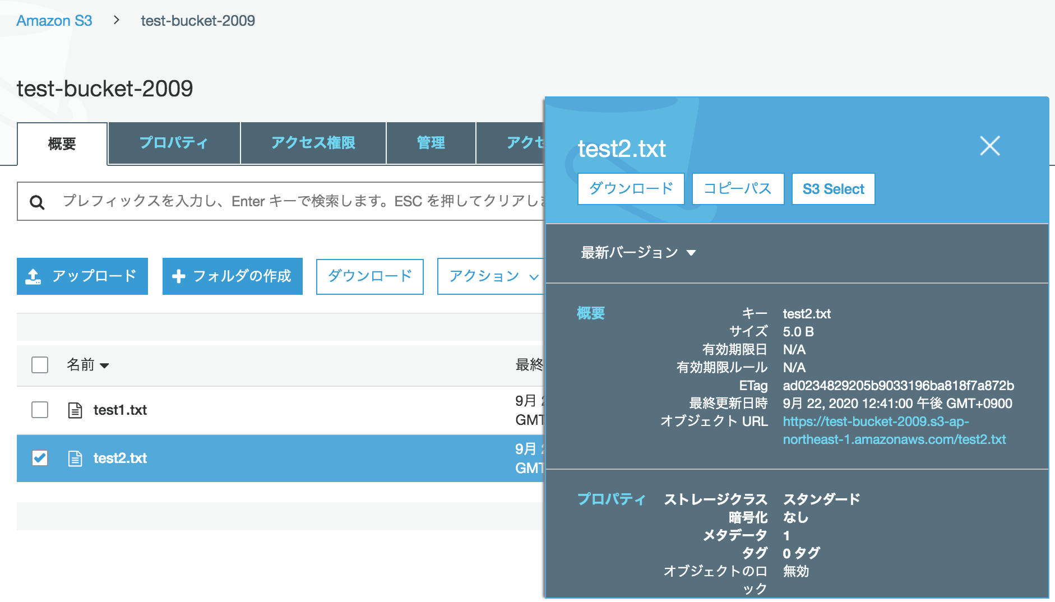This screenshot has height=602, width=1055.
Task: Switch to the 概要 tab
Action: 62,144
